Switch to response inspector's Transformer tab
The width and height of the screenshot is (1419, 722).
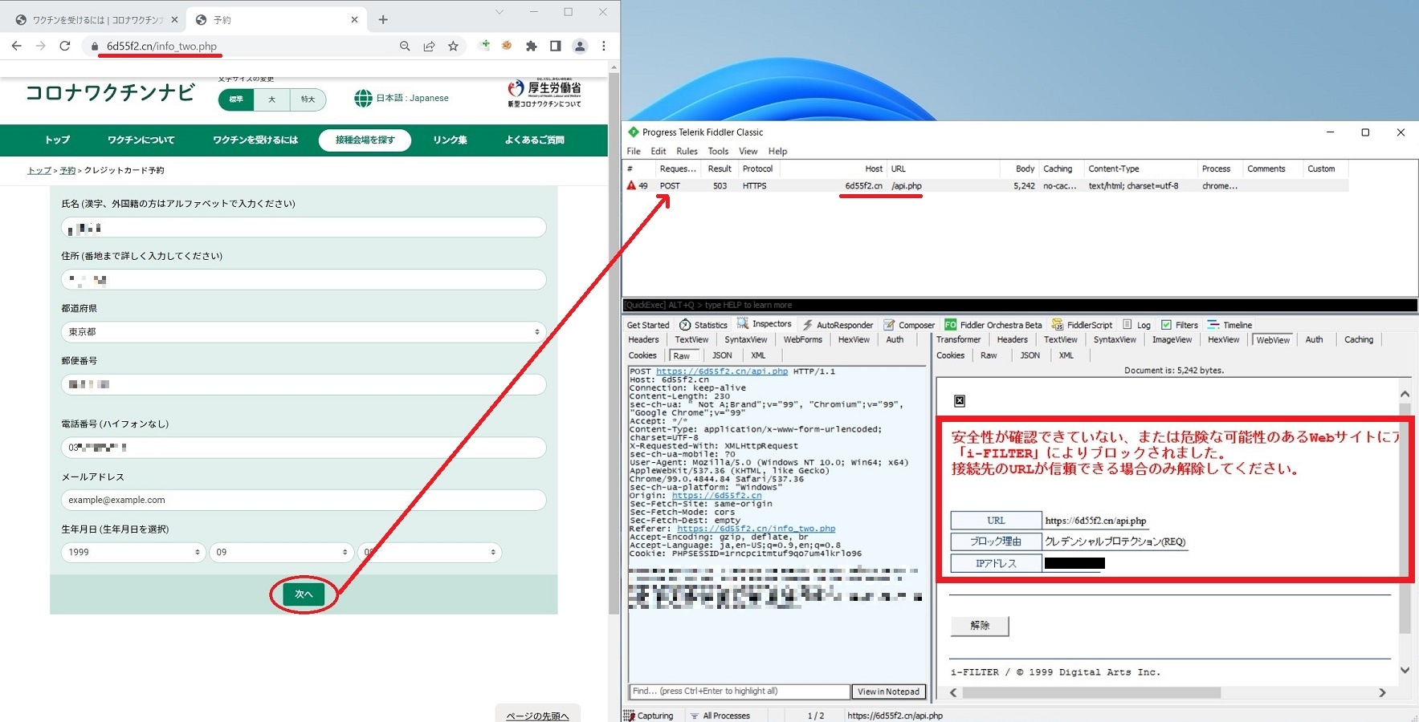click(x=958, y=339)
